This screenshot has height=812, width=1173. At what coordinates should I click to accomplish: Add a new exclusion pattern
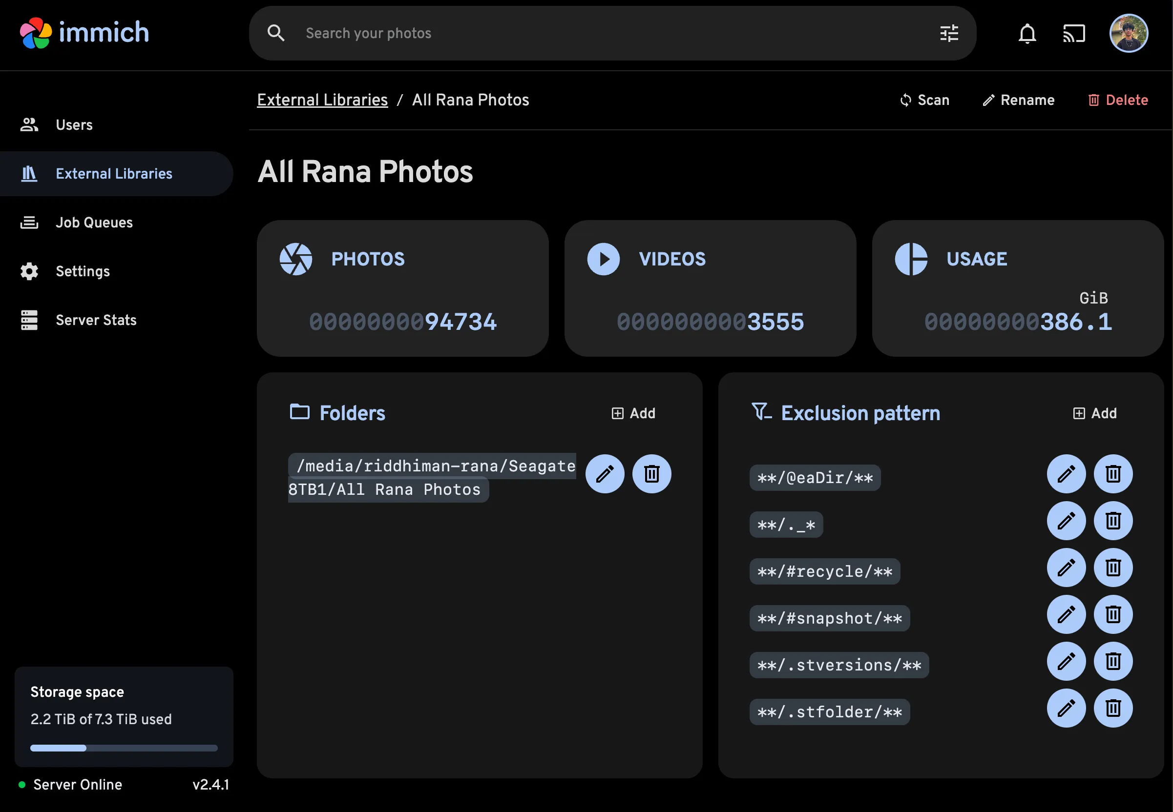1094,413
